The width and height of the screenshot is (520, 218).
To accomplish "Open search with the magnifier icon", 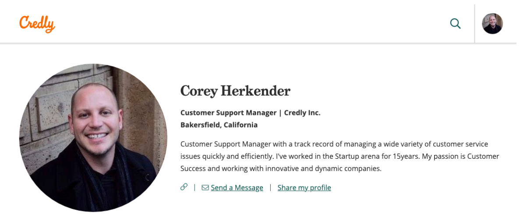I will (x=455, y=24).
